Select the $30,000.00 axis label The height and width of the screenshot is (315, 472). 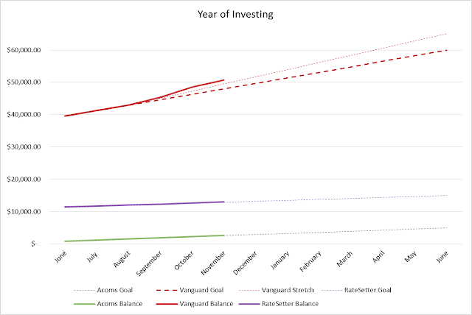pyautogui.click(x=24, y=147)
